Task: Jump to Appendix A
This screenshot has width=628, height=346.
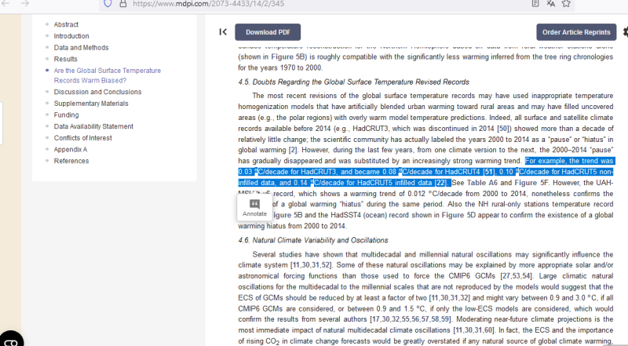Action: point(71,149)
